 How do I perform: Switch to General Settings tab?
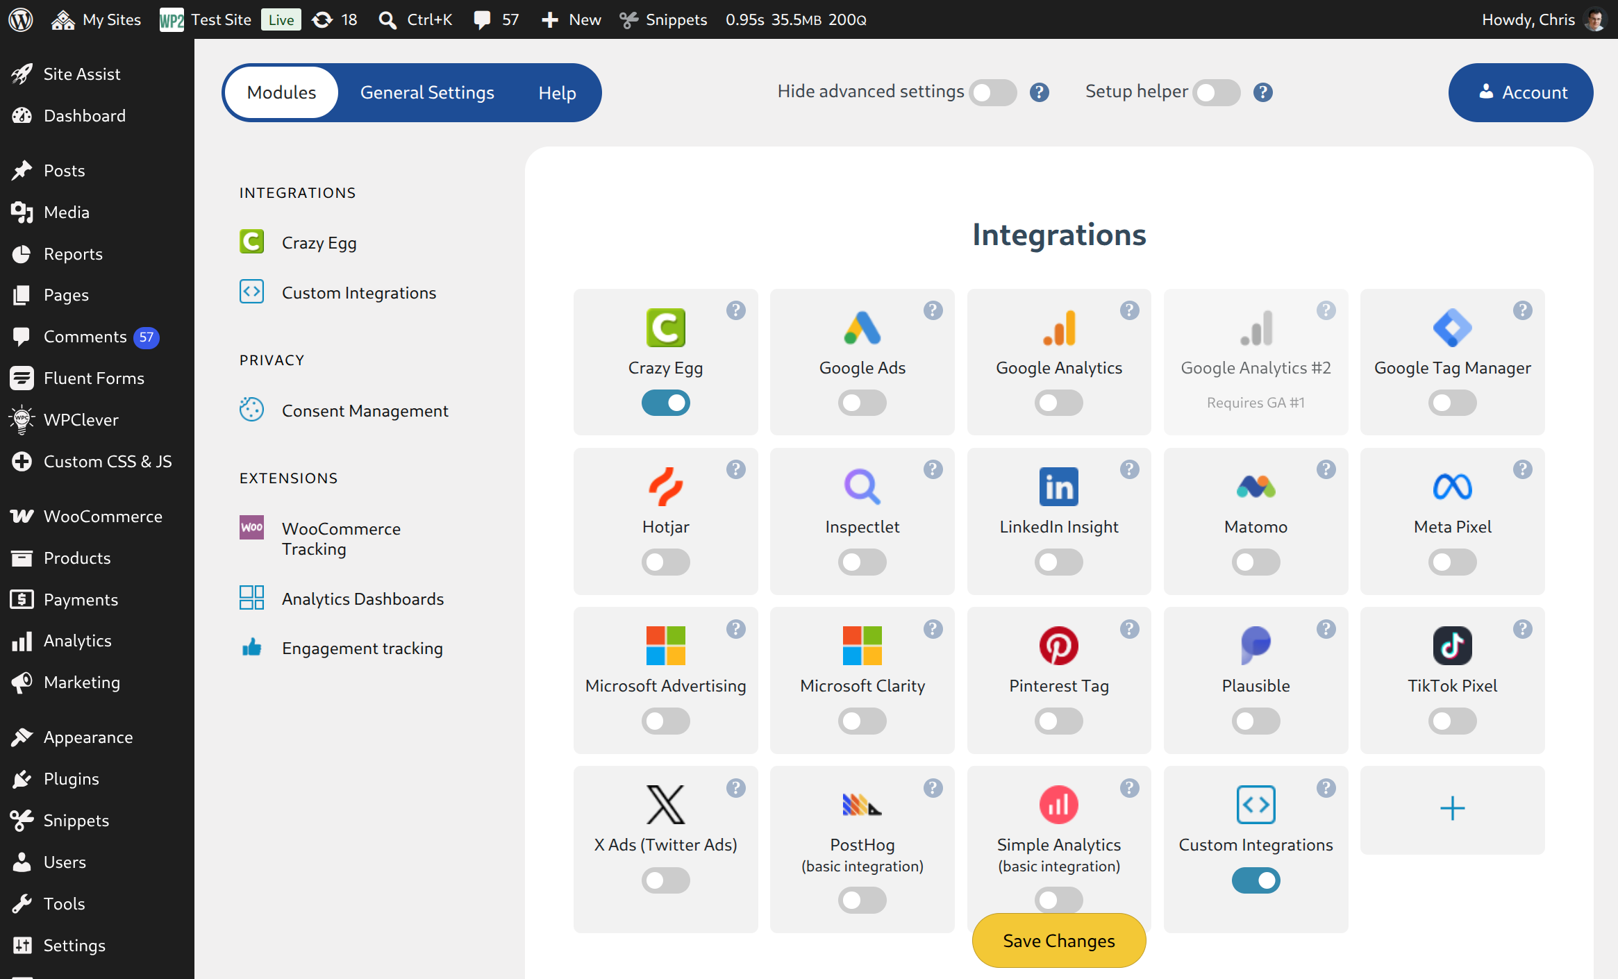(427, 92)
